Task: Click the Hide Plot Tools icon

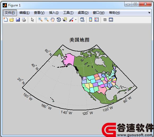Action: (x=105, y=20)
